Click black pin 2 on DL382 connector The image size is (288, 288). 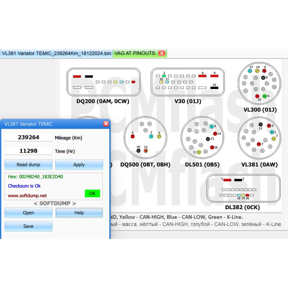(x=238, y=180)
